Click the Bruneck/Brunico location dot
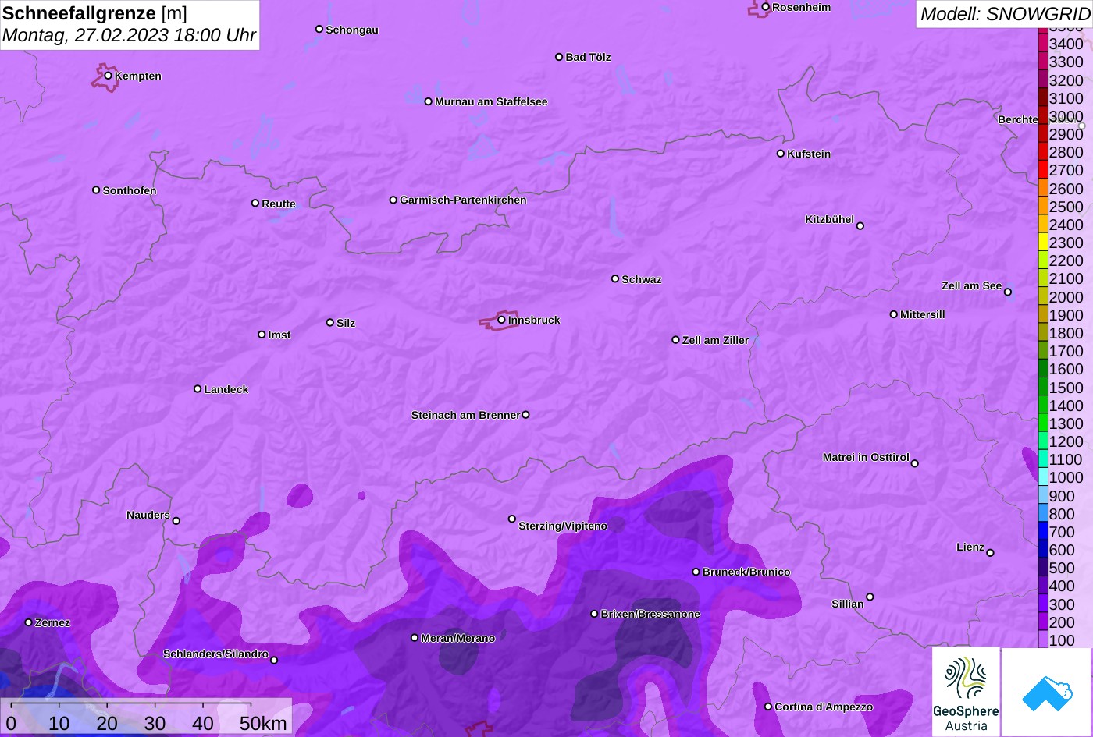The image size is (1093, 737). coord(696,572)
